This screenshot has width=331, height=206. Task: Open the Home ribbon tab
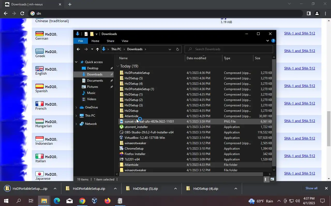[x=95, y=41]
